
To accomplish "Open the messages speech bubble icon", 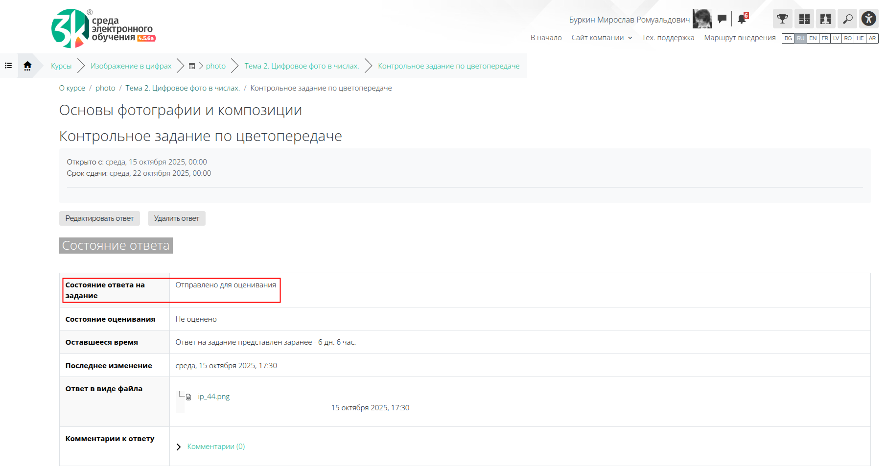I will click(x=722, y=19).
